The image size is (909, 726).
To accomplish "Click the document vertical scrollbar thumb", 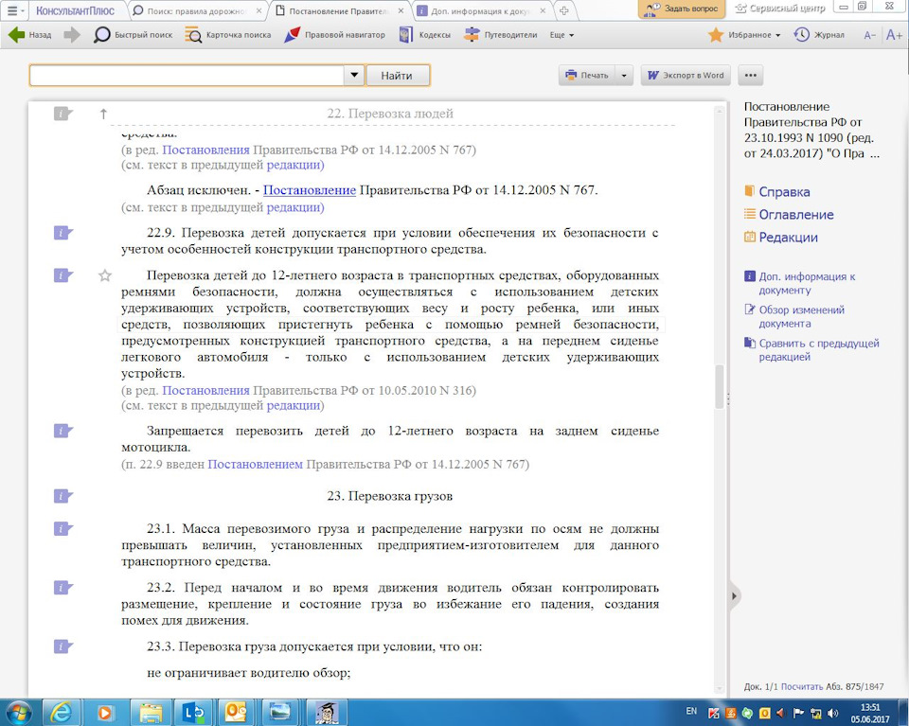I will (x=721, y=385).
